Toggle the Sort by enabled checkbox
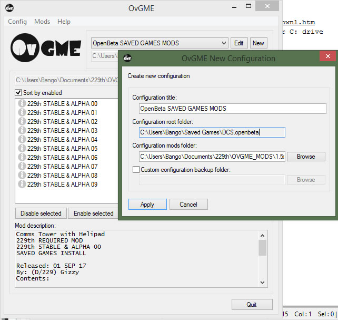The image size is (338, 320). 19,93
